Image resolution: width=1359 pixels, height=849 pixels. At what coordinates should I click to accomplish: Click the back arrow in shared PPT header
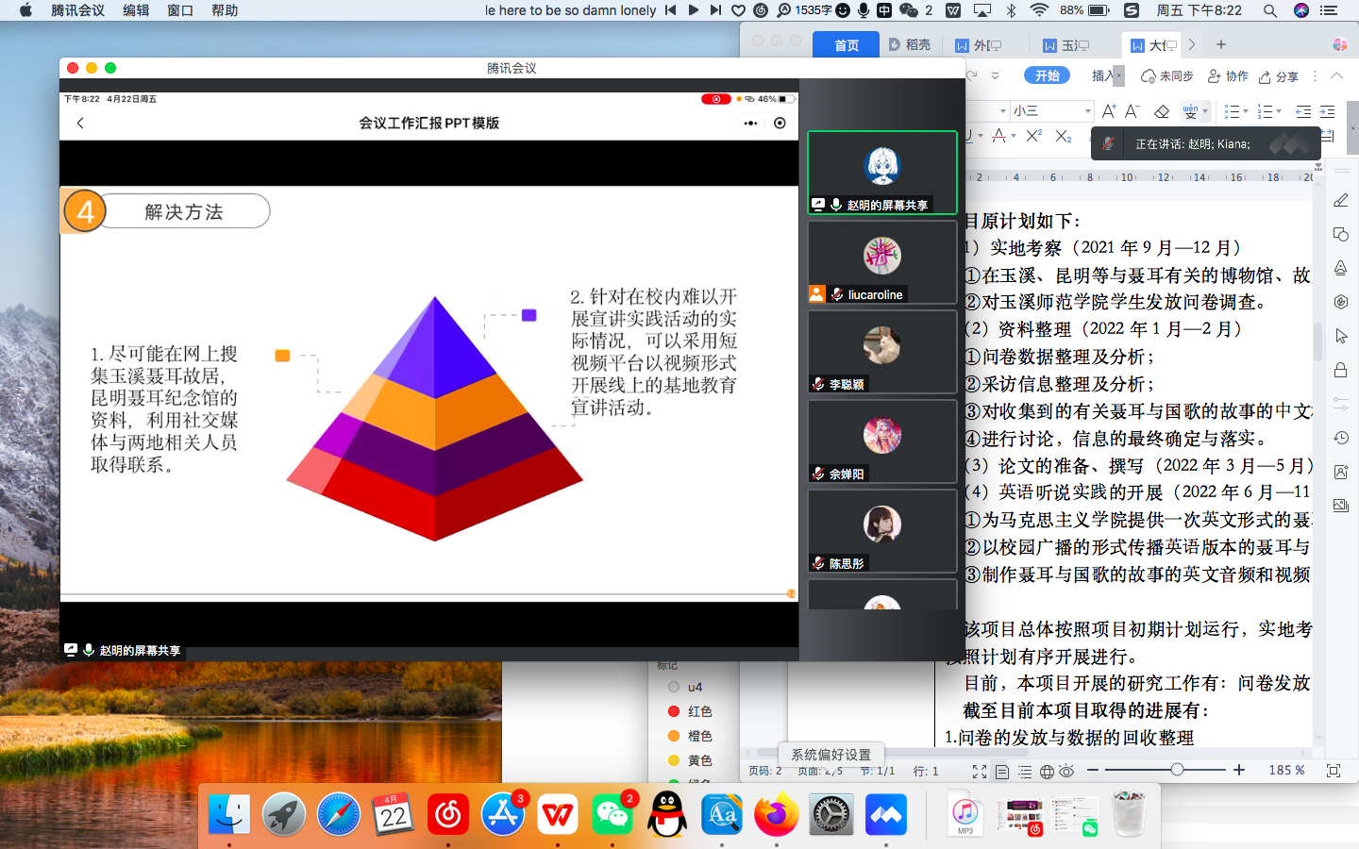point(80,123)
